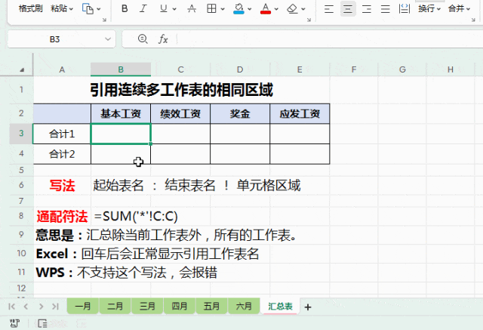Click the distributed row-height alignment icon
The height and width of the screenshot is (330, 483).
click(x=405, y=8)
